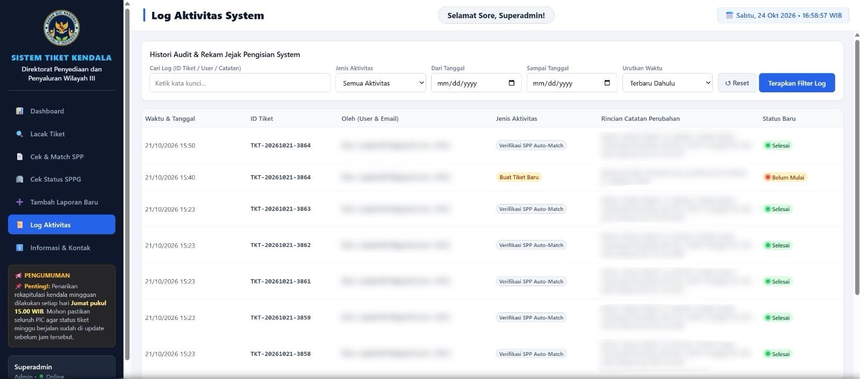Image resolution: width=860 pixels, height=379 pixels.
Task: Click the Selamat Sore, Superadmin! greeting pill
Action: 496,16
